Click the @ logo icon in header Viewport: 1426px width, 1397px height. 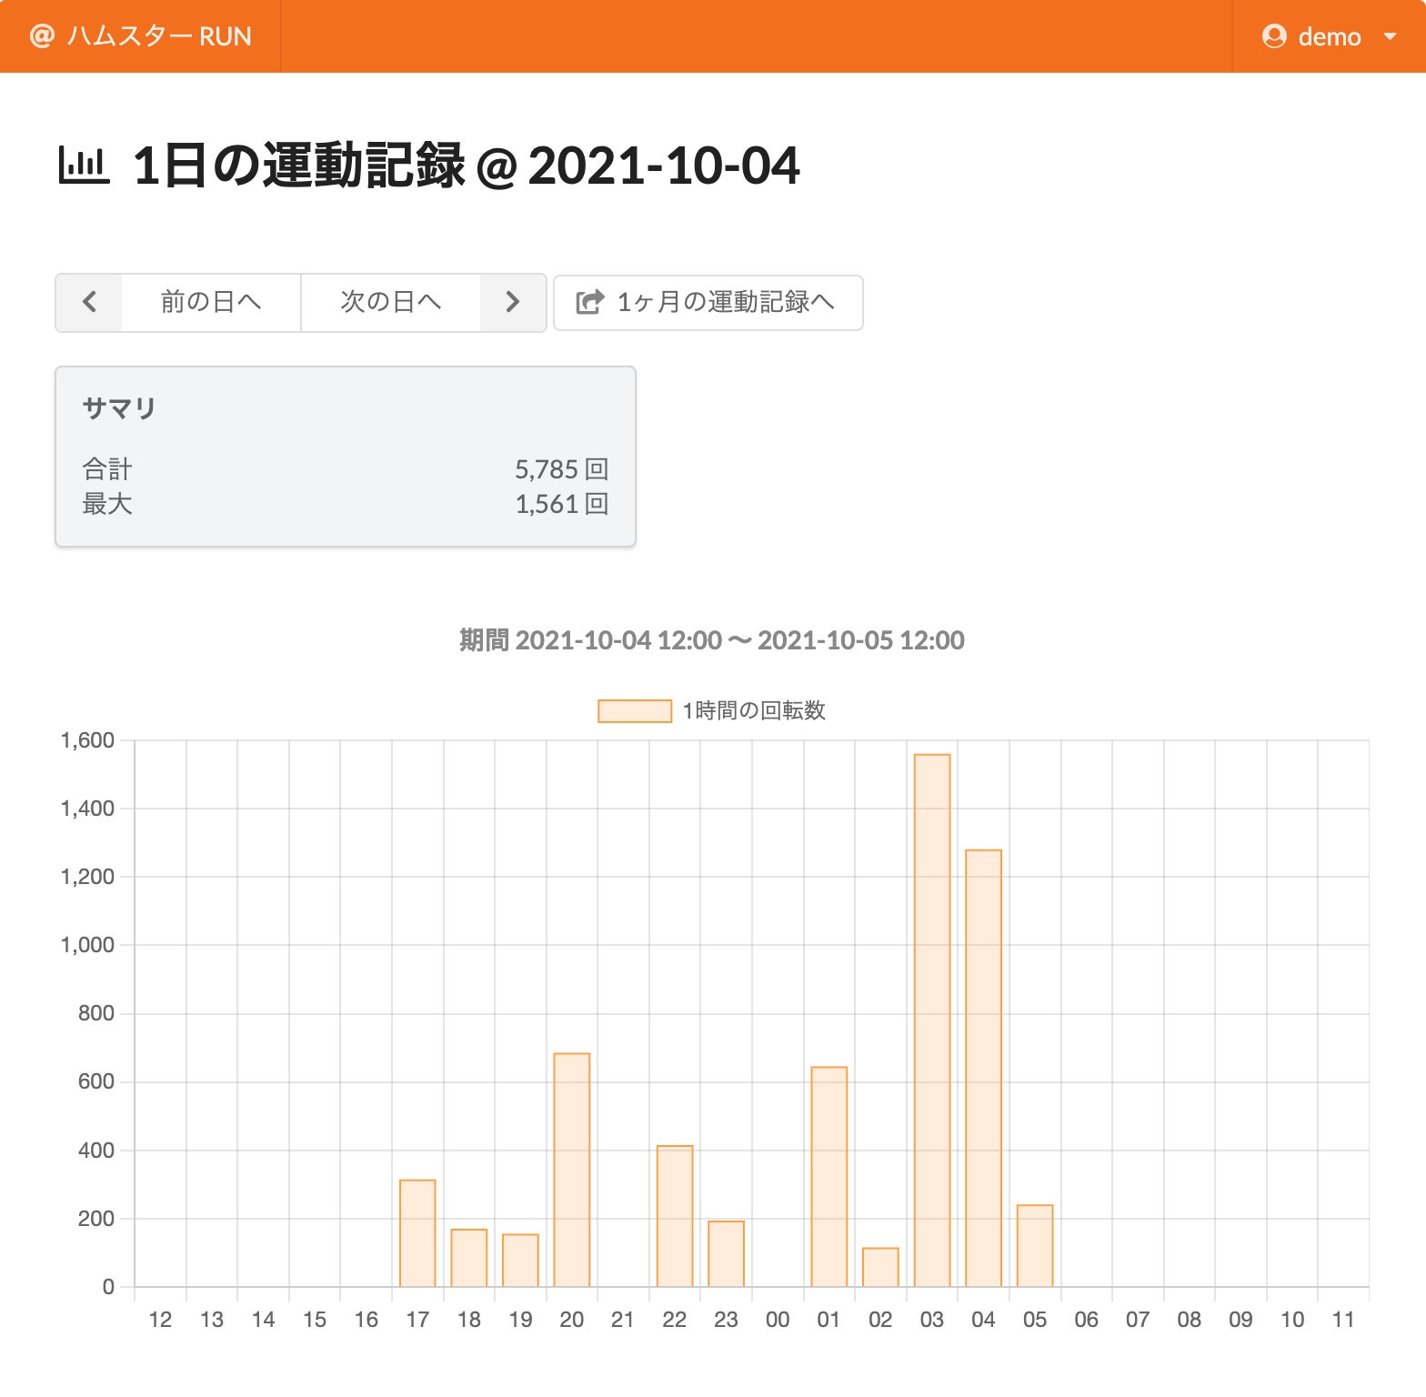point(42,36)
